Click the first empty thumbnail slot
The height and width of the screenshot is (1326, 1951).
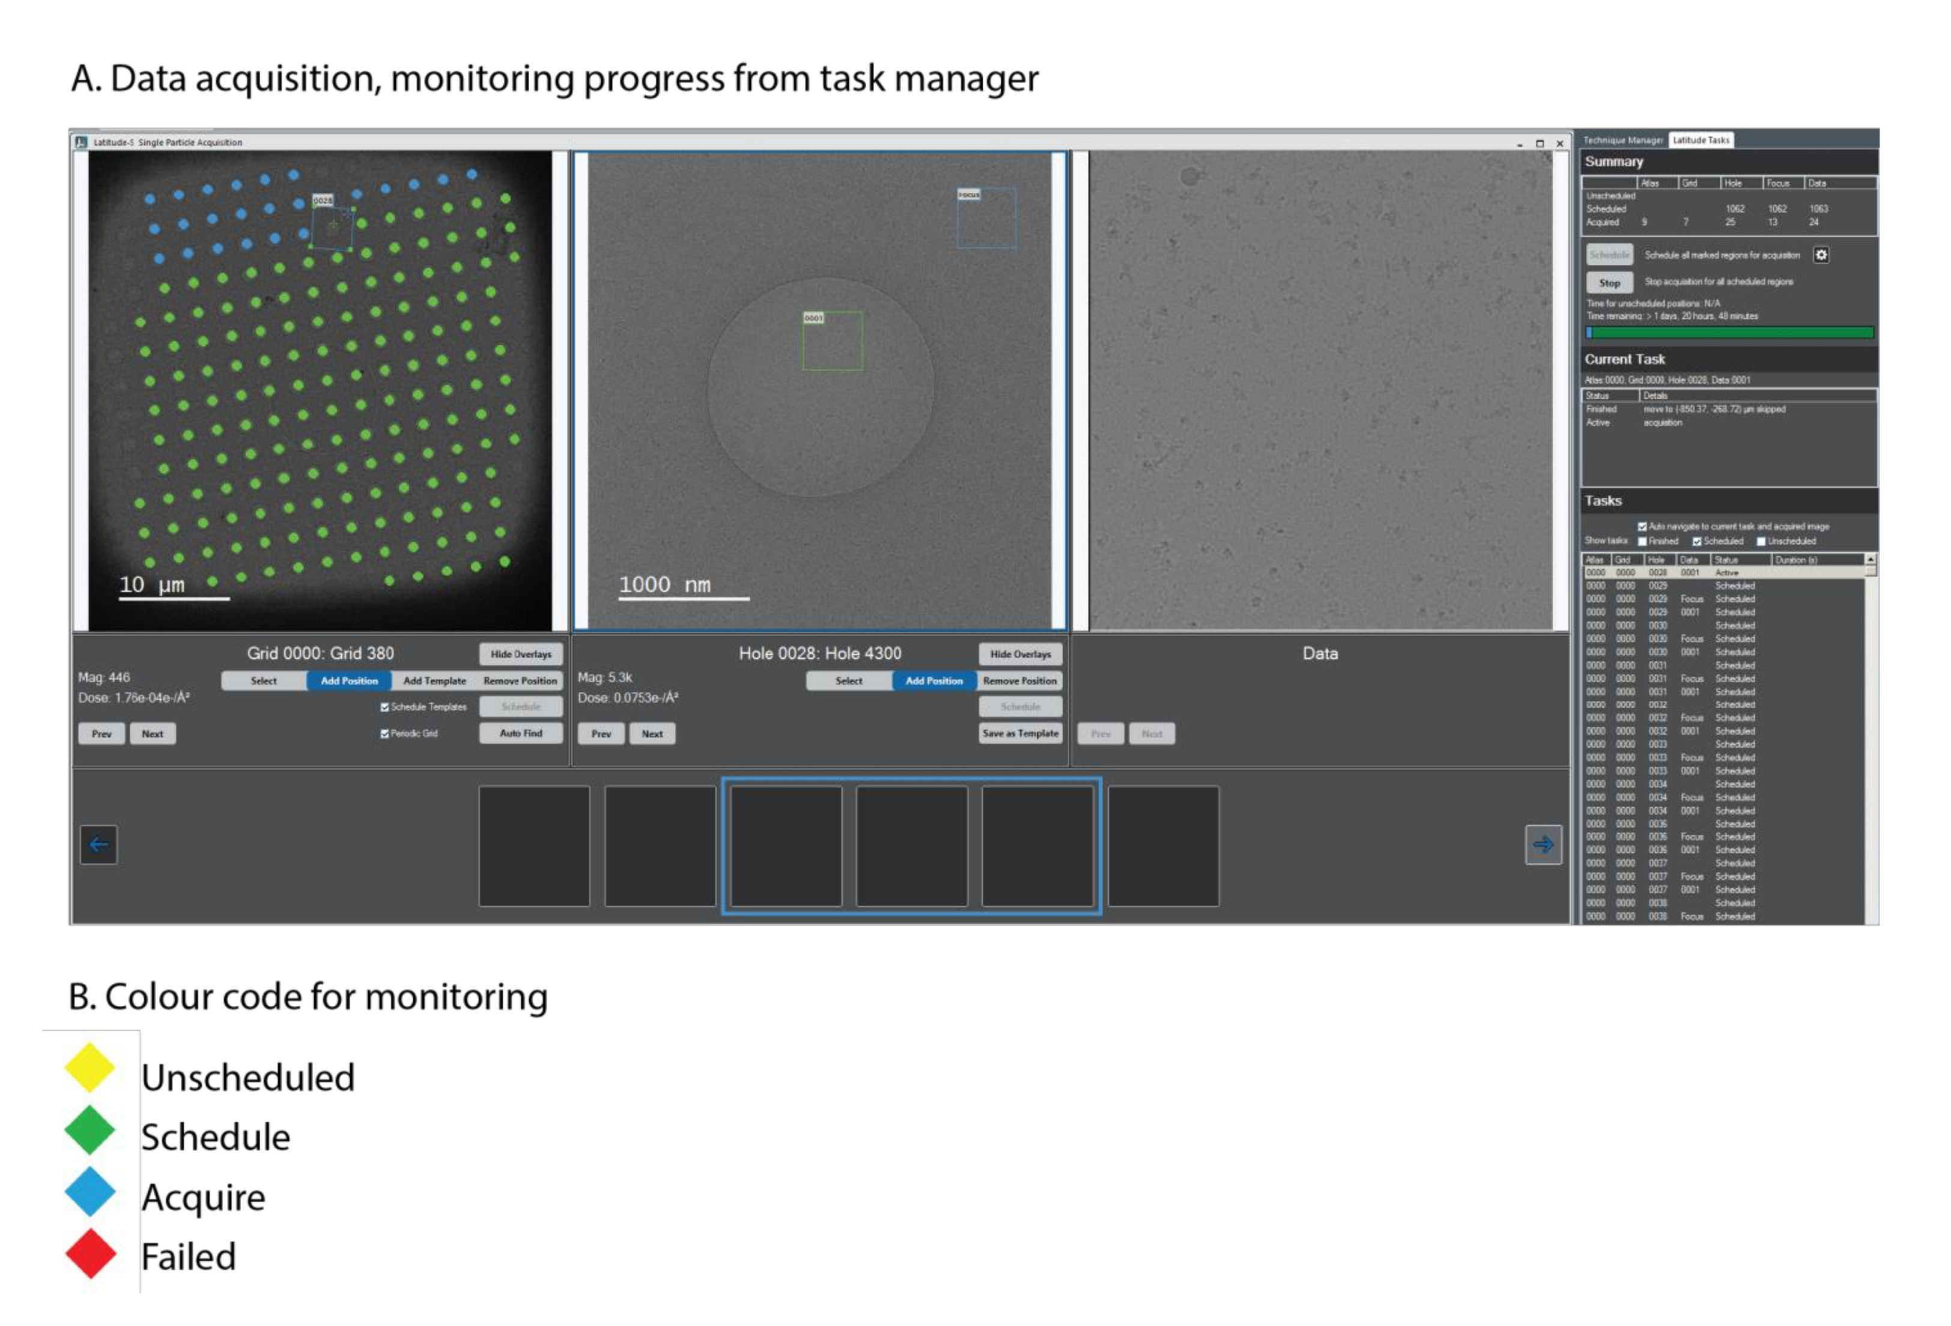tap(534, 845)
